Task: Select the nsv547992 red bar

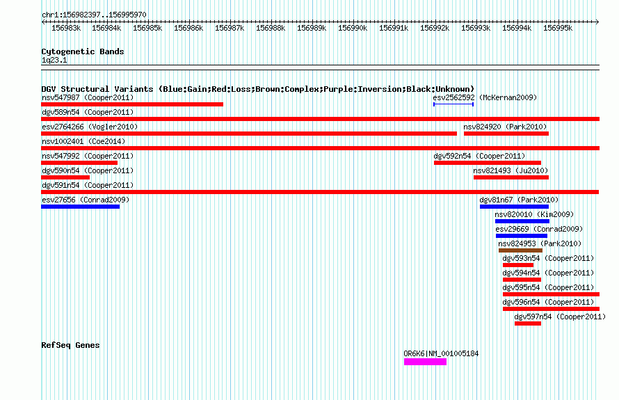Action: pos(79,163)
